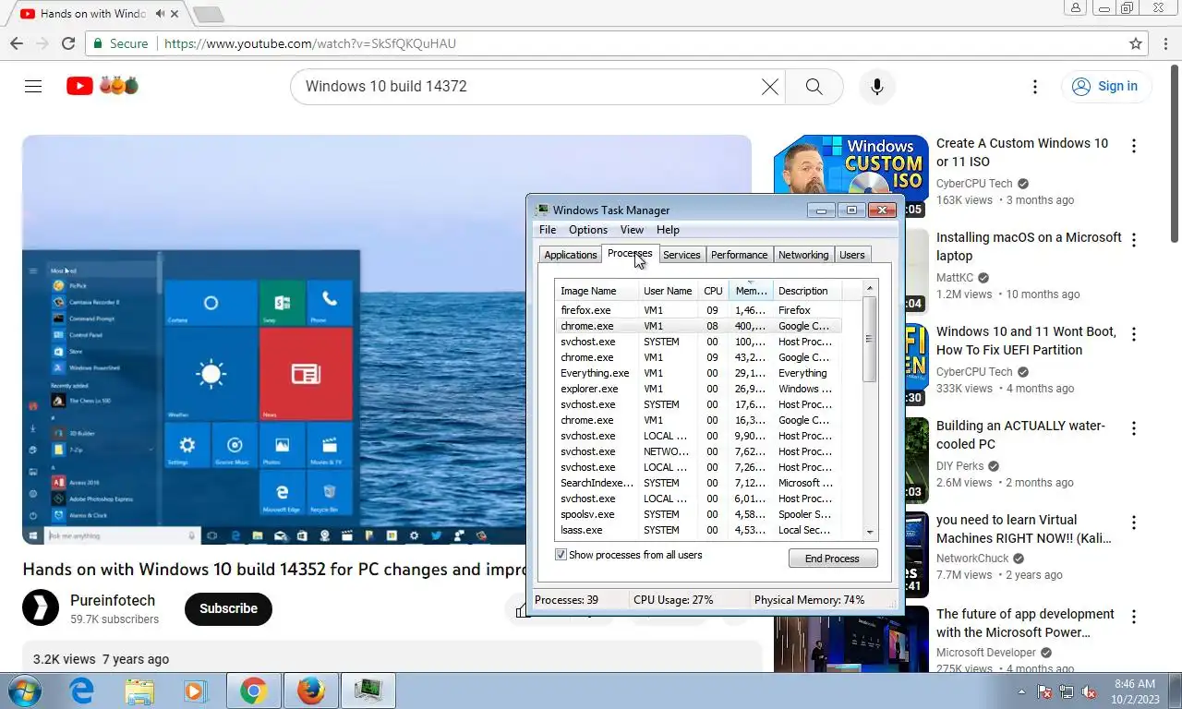Select the spoolsv.exe process row
Image resolution: width=1182 pixels, height=709 pixels.
(x=698, y=514)
